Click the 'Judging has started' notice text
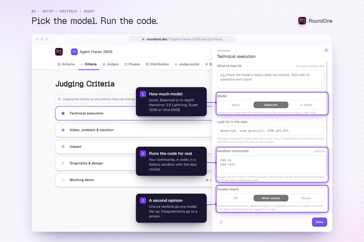The width and height of the screenshot is (364, 242). 98,99
